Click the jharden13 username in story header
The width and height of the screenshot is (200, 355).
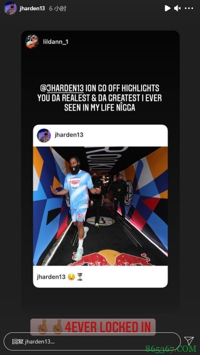32,9
